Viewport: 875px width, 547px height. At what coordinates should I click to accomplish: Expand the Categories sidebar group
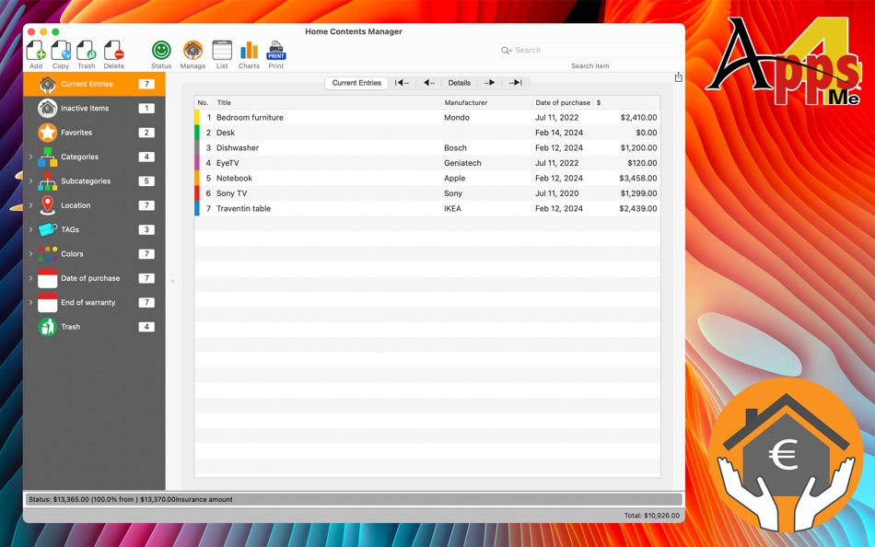29,157
